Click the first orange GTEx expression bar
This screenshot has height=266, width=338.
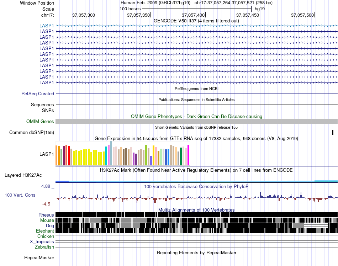point(57,155)
